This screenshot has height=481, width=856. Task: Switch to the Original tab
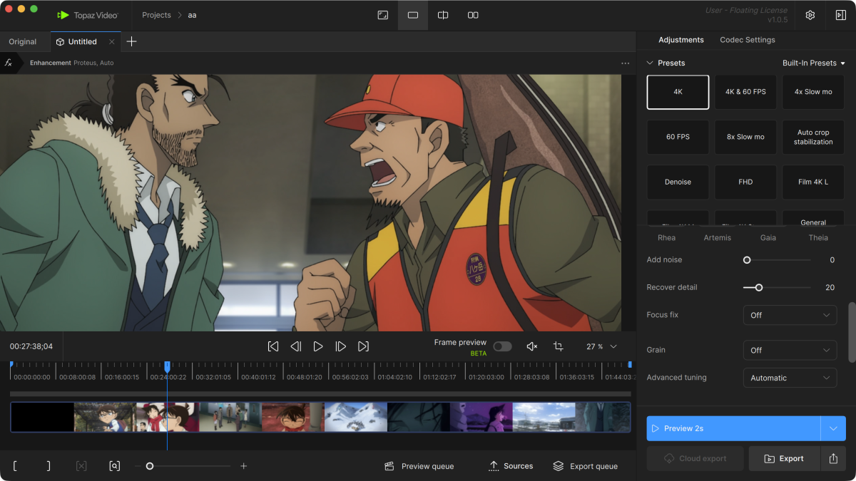[x=23, y=41]
